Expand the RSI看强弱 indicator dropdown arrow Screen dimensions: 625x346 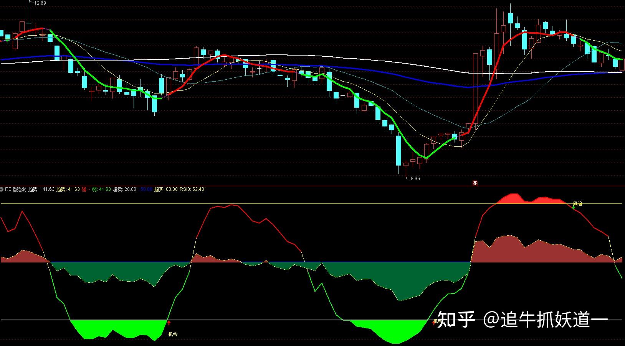coord(2,189)
